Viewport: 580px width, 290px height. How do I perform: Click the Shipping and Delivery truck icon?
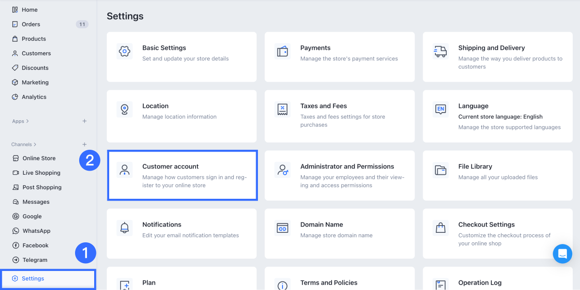[x=440, y=52]
